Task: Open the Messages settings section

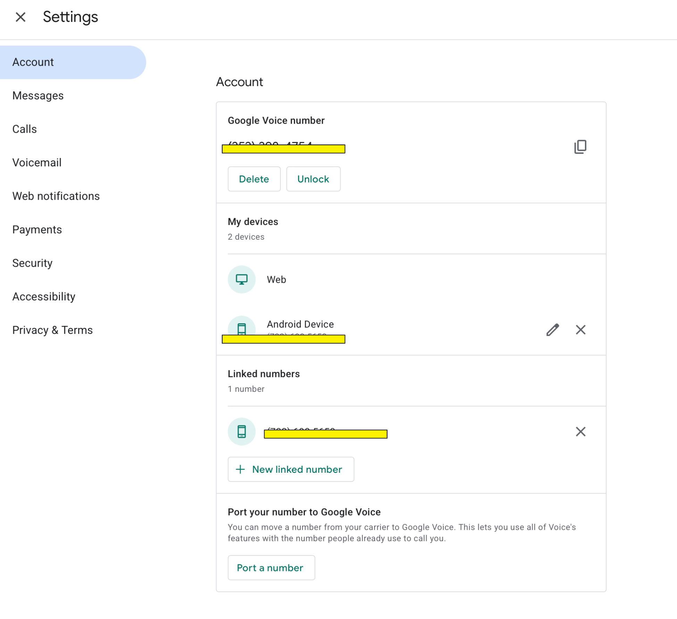Action: coord(38,96)
